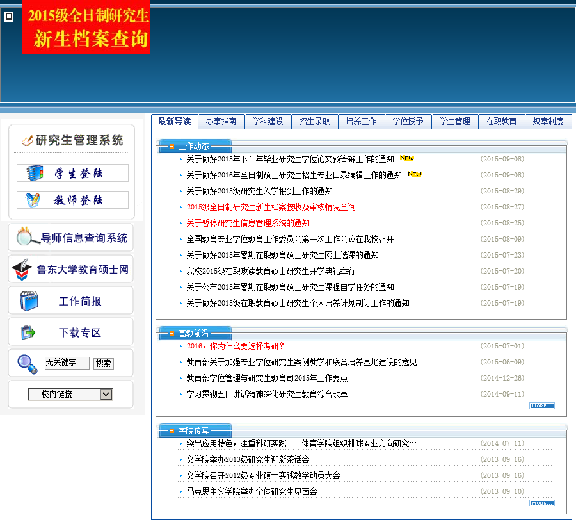Select the 学生管理 tab

tap(454, 121)
